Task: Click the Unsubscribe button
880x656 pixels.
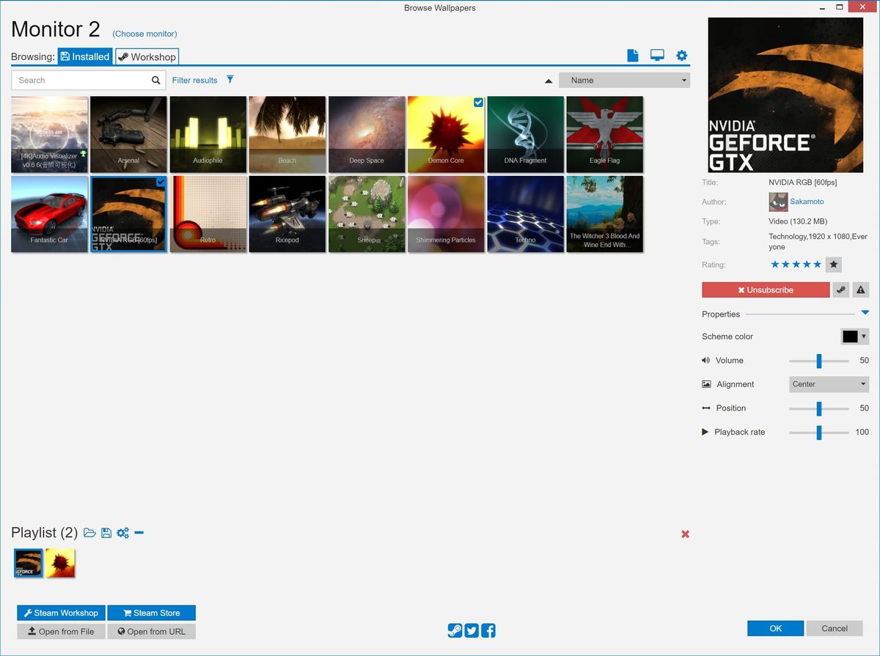Action: [x=766, y=290]
